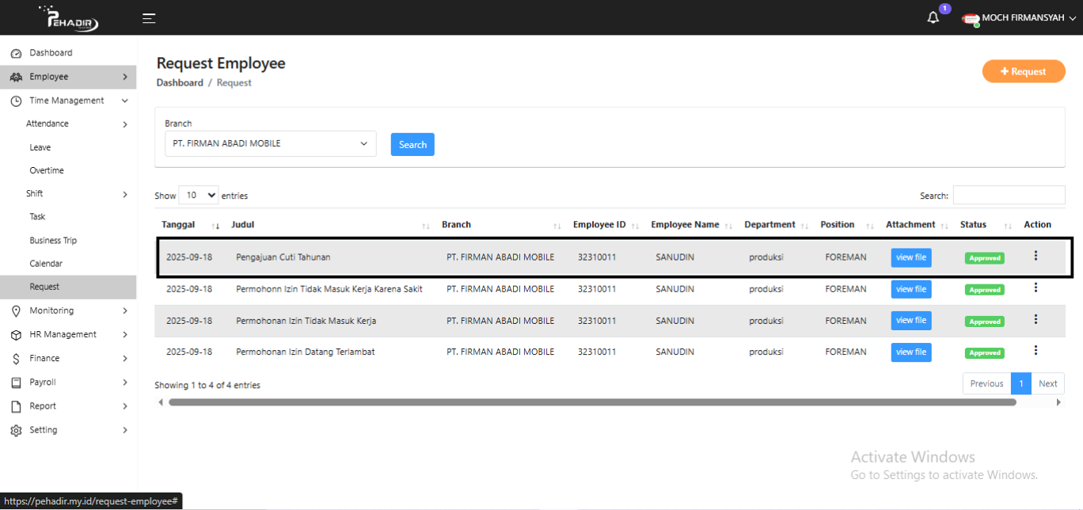The image size is (1083, 510).
Task: Click the blue Search button
Action: coord(412,145)
